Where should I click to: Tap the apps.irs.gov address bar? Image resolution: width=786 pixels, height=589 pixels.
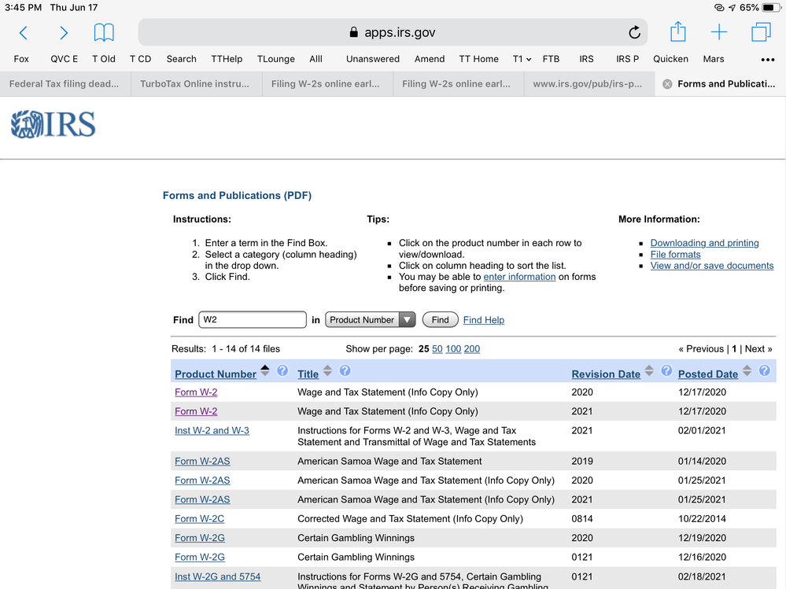[x=393, y=32]
